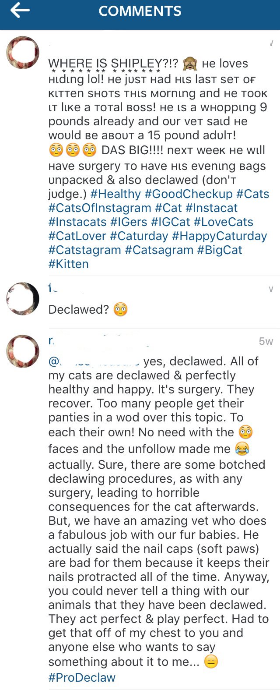Tap the #CatLover hashtag
Viewport: 280px width, 690px height.
click(77, 236)
